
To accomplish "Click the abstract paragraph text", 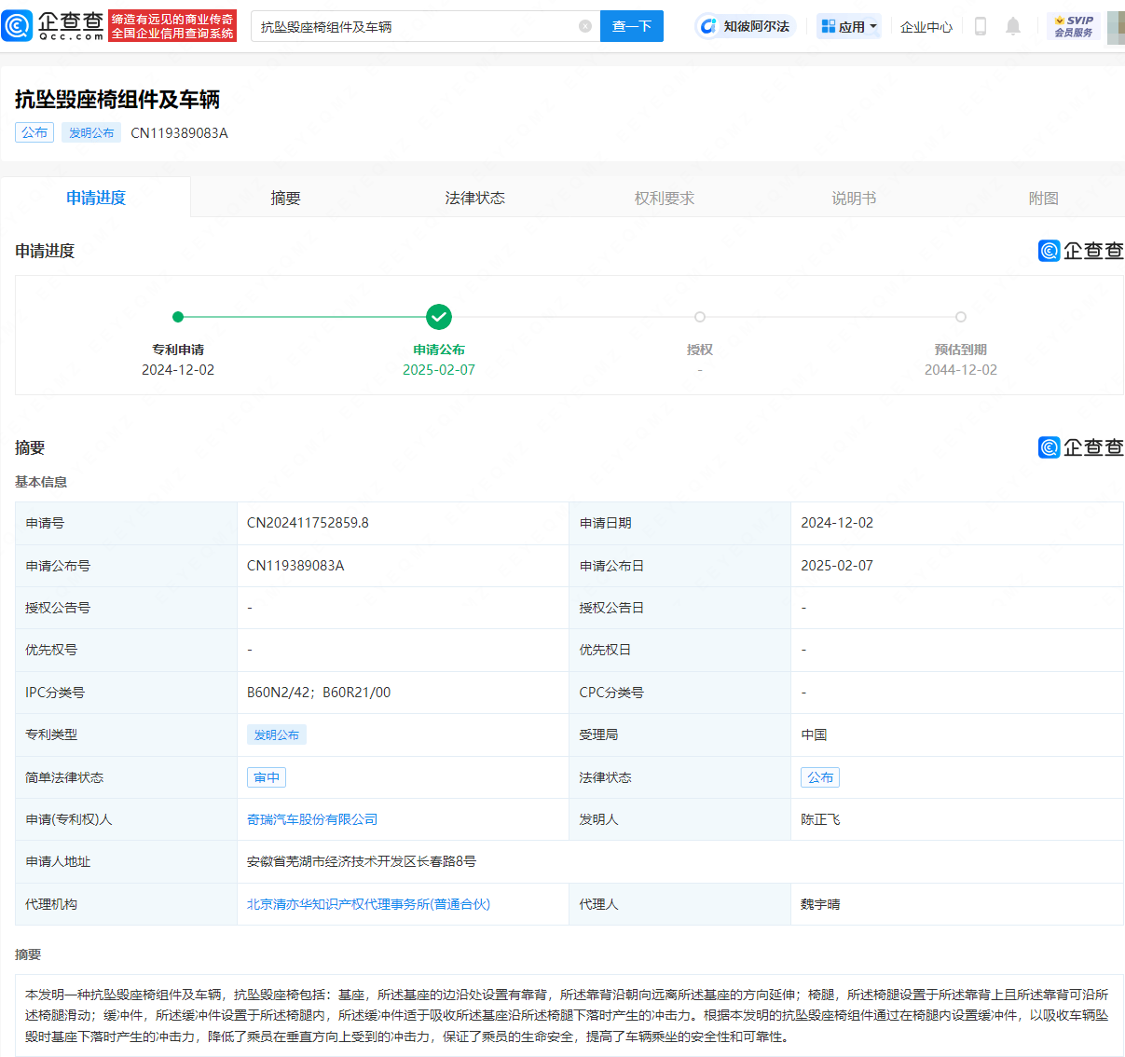I will (x=567, y=1016).
